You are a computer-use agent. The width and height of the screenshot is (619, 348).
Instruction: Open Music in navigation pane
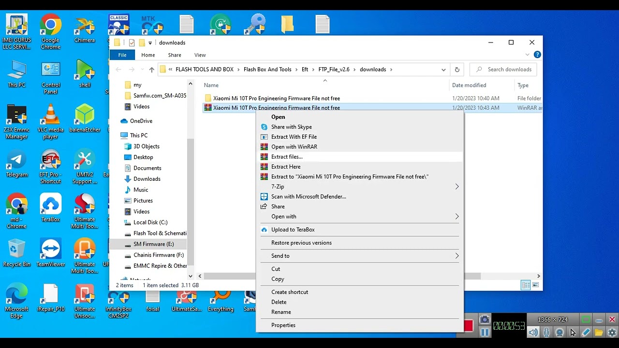coord(141,190)
